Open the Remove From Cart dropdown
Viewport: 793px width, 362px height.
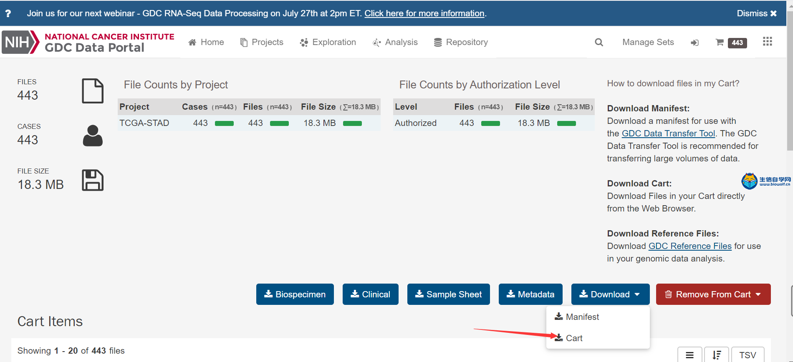(713, 294)
